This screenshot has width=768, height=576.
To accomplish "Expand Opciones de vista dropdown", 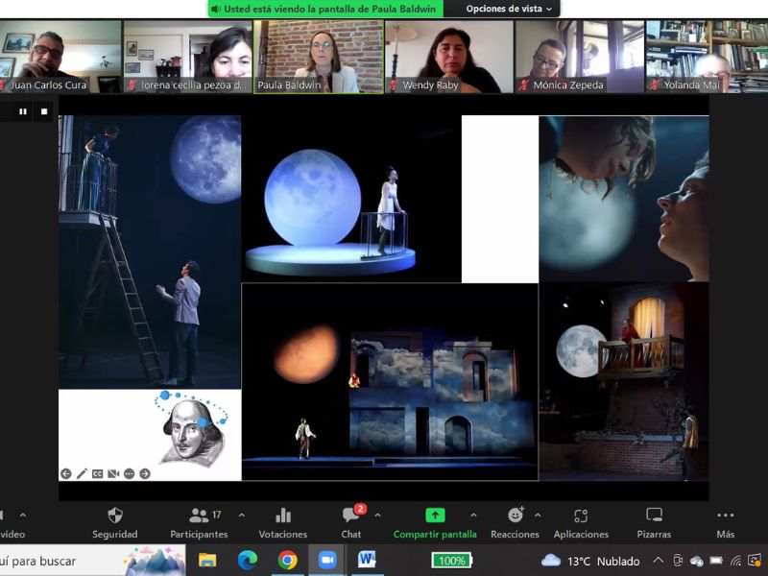I will (x=509, y=9).
